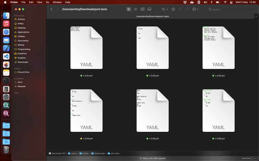Click the Get Info toolbar icon
This screenshot has width=259, height=161.
click(173, 9)
